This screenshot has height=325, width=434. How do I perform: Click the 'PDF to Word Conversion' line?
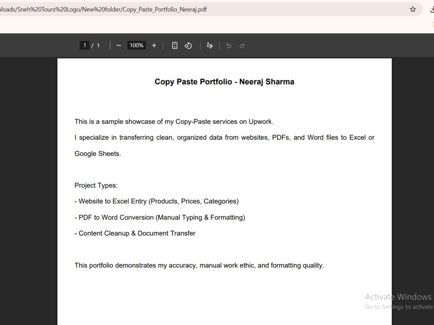pyautogui.click(x=160, y=217)
